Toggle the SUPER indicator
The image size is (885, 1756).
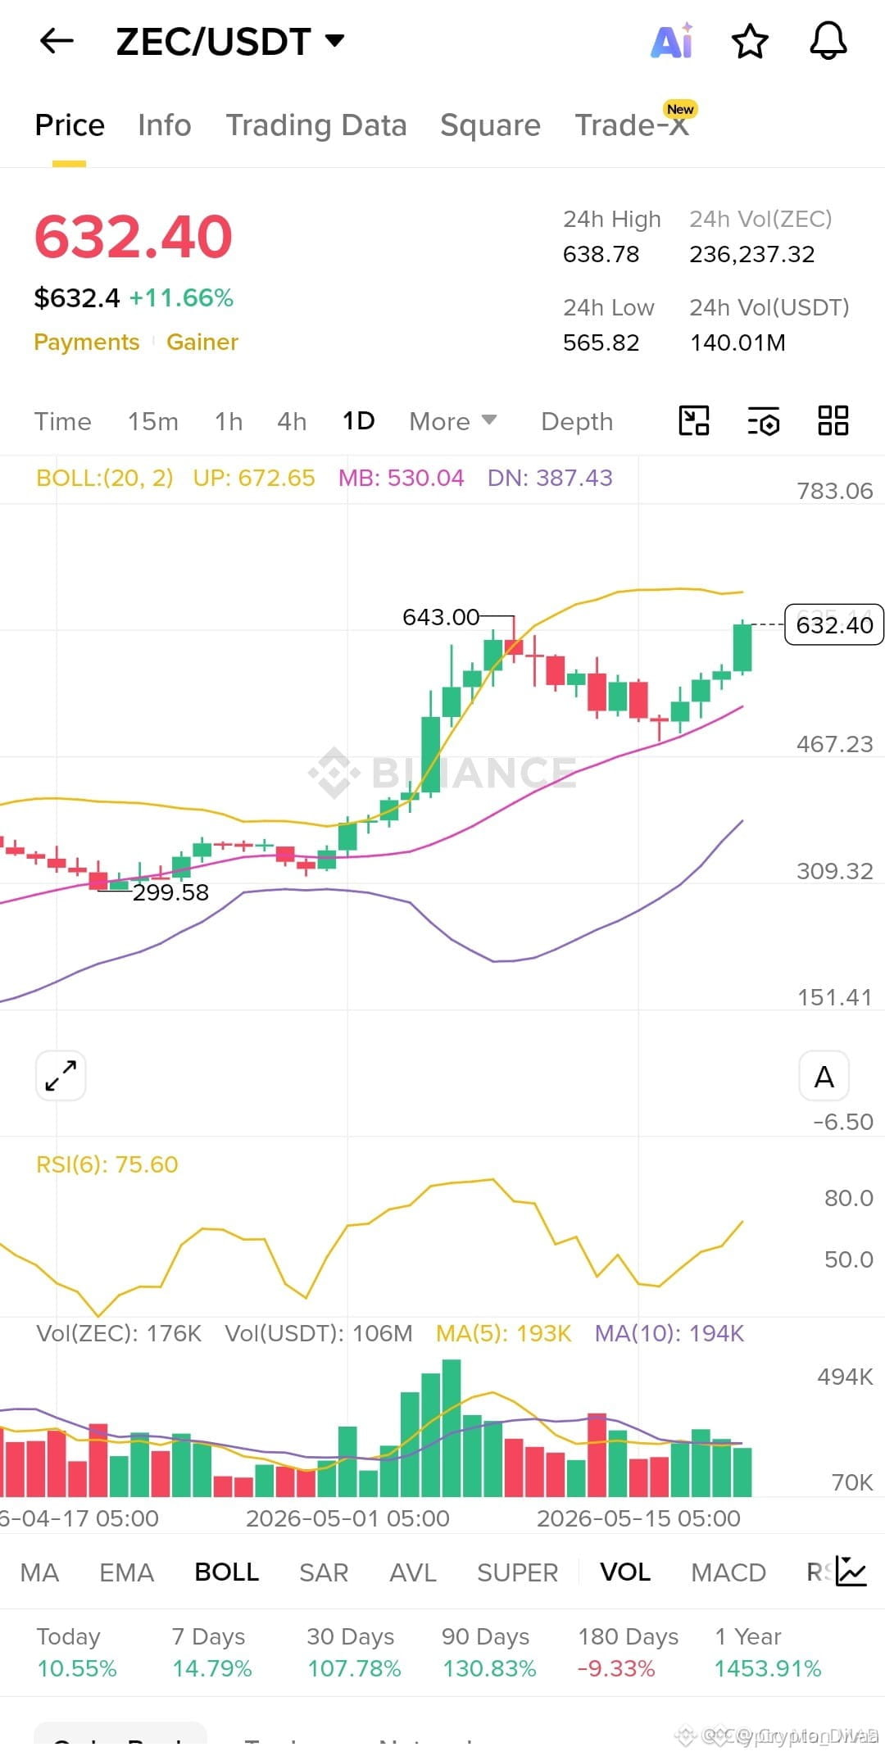(x=517, y=1572)
